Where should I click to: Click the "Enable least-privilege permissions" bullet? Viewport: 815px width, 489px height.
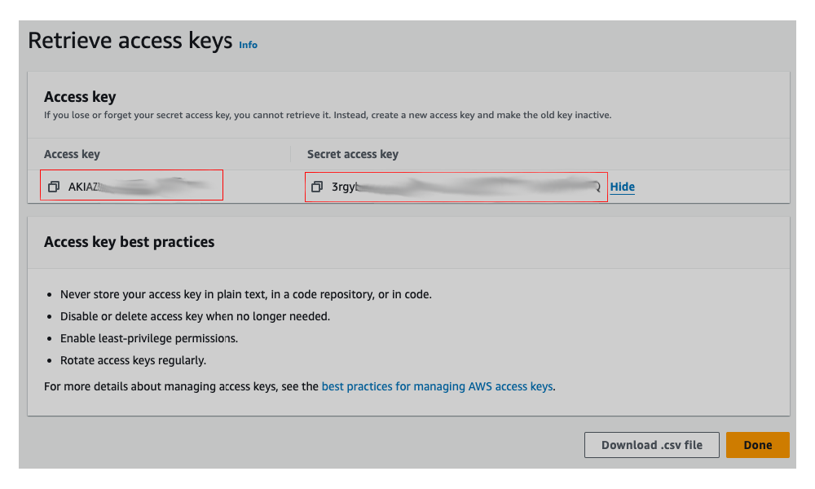149,338
